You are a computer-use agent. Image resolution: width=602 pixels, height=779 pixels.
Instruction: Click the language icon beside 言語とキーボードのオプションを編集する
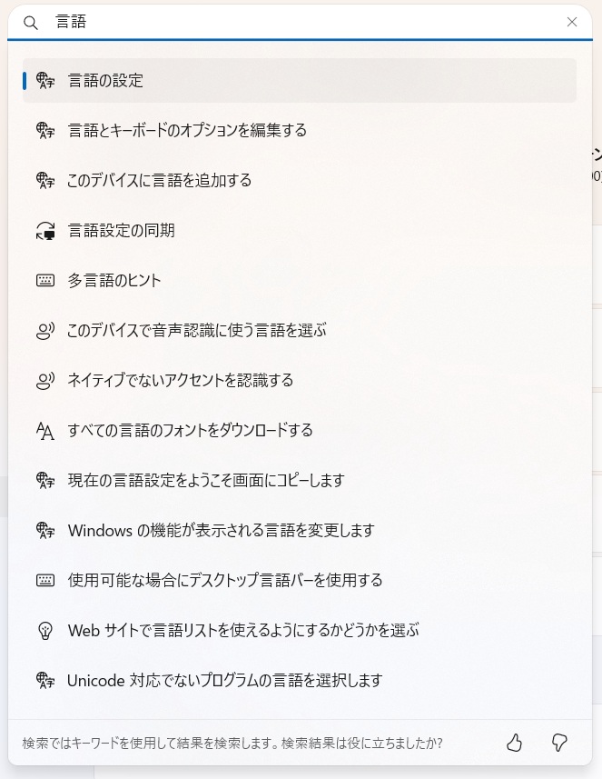(45, 131)
